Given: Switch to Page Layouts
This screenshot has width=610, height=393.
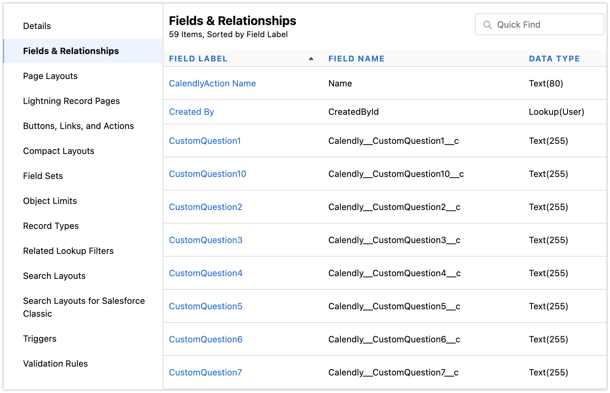Looking at the screenshot, I should pos(50,76).
